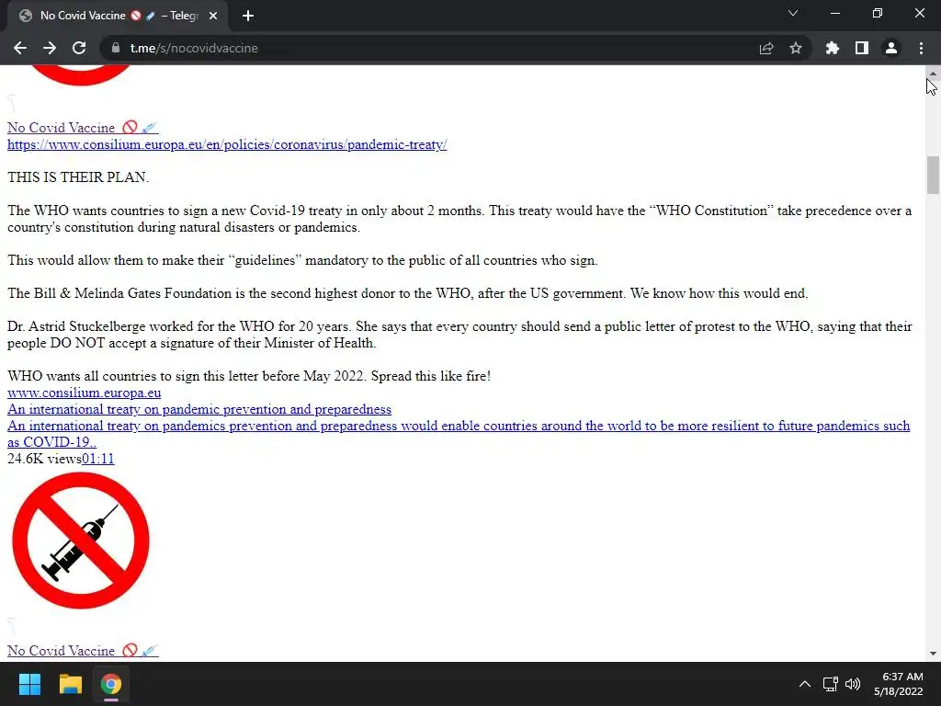Open the first No Covid Vaccine channel link
The width and height of the screenshot is (941, 706).
[x=83, y=127]
